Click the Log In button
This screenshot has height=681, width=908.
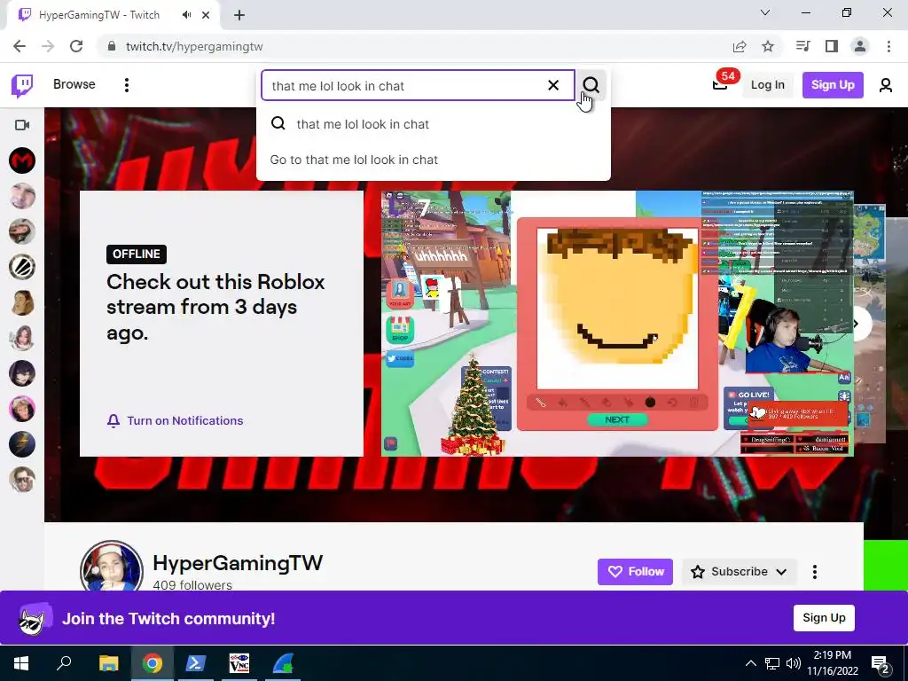click(x=767, y=85)
